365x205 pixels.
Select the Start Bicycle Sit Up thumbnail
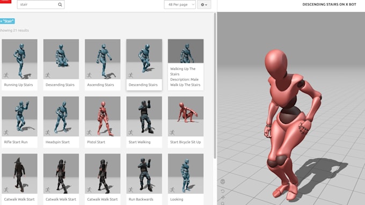pyautogui.click(x=186, y=116)
